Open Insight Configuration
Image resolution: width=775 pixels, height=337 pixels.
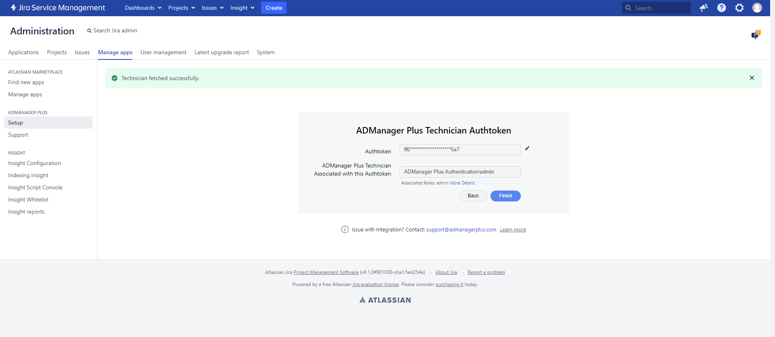tap(34, 163)
